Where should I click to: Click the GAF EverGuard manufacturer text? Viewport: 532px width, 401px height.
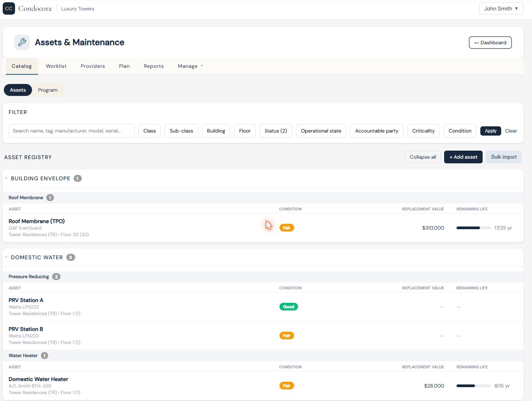coord(25,228)
